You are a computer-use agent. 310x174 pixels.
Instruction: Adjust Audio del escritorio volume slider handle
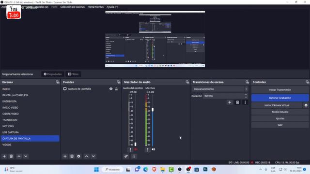pos(135,144)
